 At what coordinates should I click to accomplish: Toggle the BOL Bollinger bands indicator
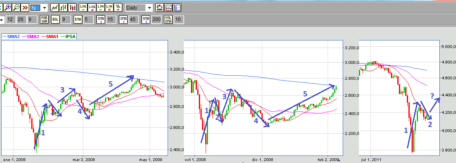tap(55, 19)
